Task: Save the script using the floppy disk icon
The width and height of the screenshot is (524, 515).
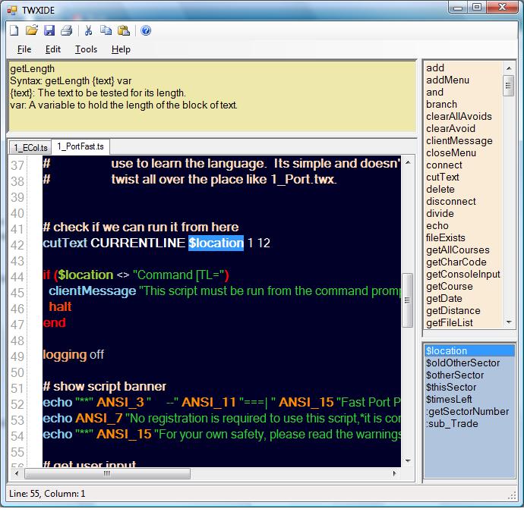Action: (x=49, y=30)
